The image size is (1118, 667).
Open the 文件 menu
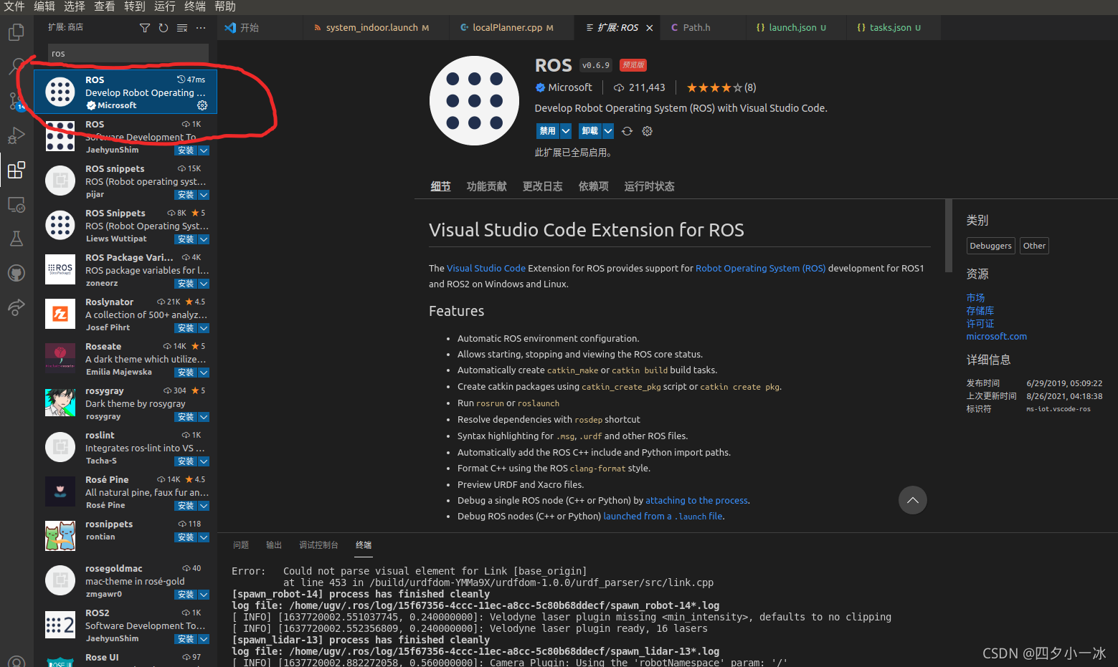[14, 6]
